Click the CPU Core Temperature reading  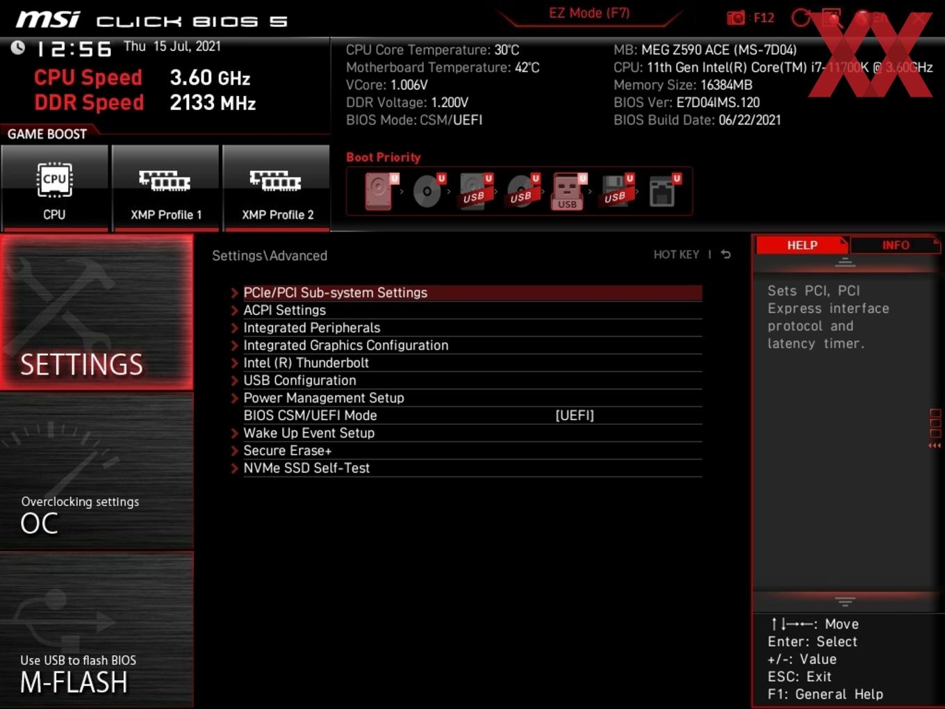click(x=432, y=50)
